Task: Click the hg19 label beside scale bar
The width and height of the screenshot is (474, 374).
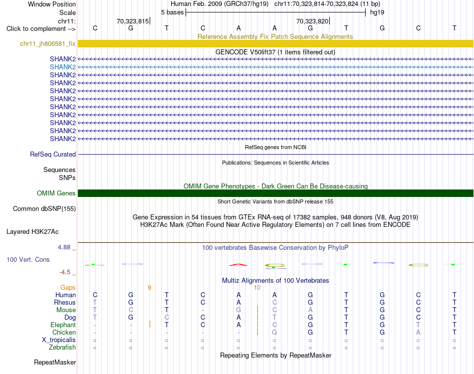Action: pos(377,12)
